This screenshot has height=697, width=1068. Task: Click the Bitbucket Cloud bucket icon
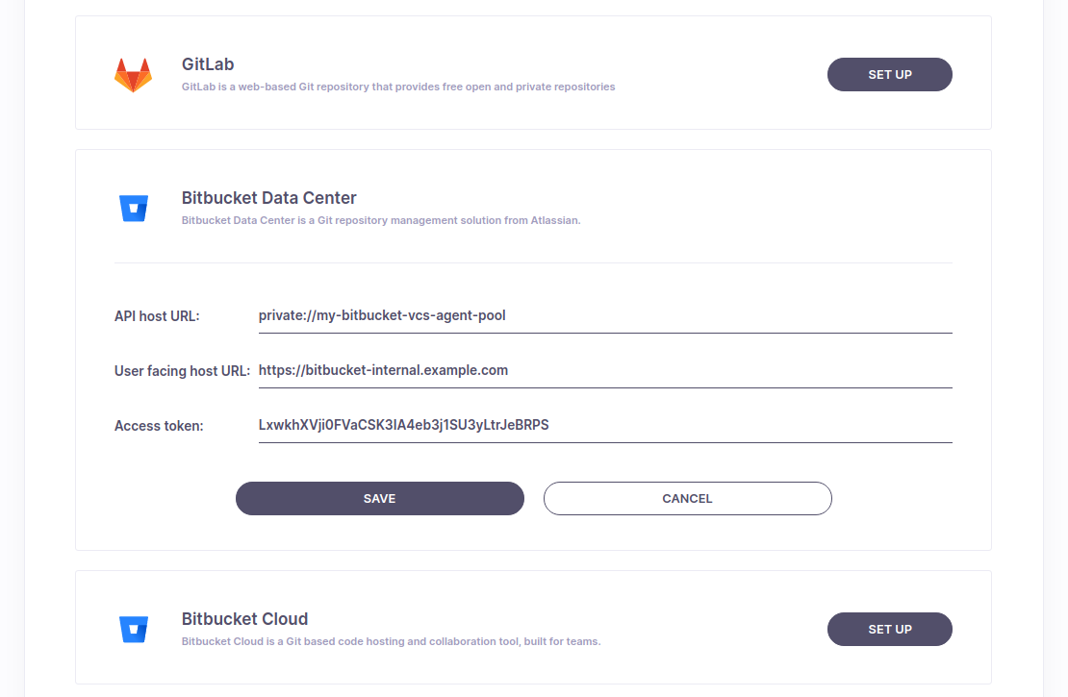[134, 629]
